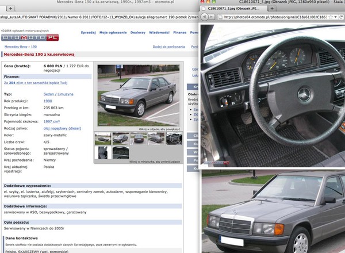Reload the image window page
This screenshot has width=345, height=253.
click(341, 17)
